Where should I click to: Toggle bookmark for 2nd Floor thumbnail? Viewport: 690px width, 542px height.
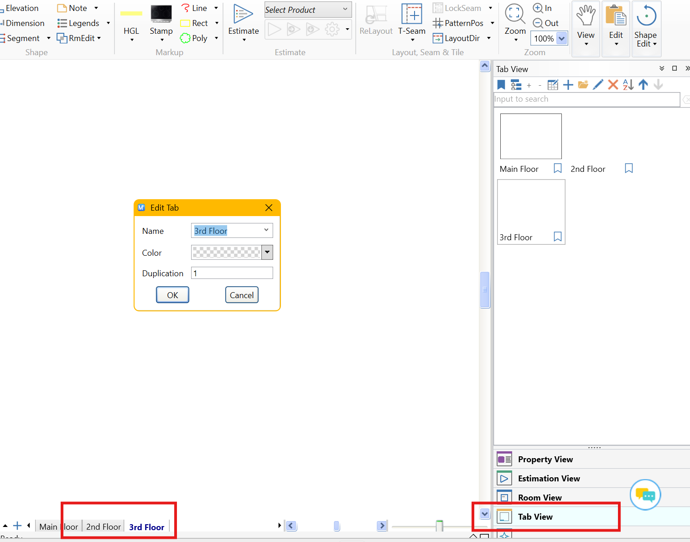coord(629,168)
